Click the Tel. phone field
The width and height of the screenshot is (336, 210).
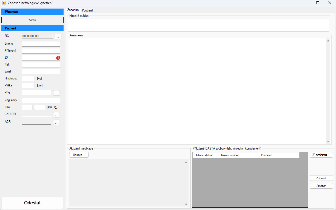pos(41,65)
